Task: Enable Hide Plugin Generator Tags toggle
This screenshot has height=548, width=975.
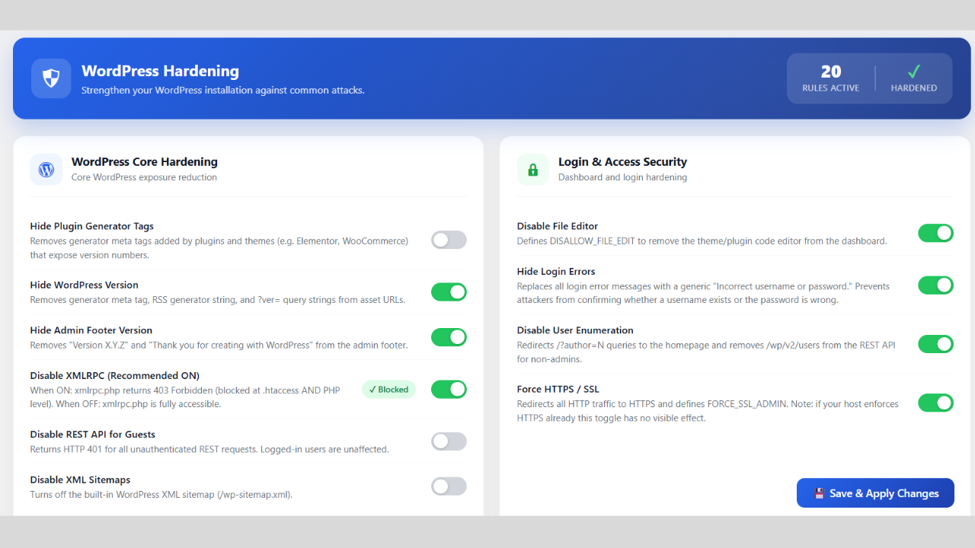Action: (449, 240)
